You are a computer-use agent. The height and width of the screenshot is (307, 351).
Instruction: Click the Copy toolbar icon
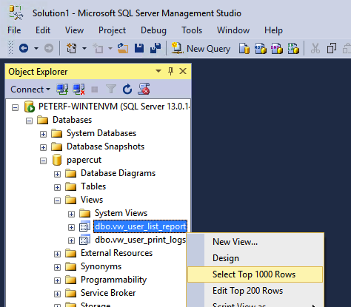(x=332, y=48)
